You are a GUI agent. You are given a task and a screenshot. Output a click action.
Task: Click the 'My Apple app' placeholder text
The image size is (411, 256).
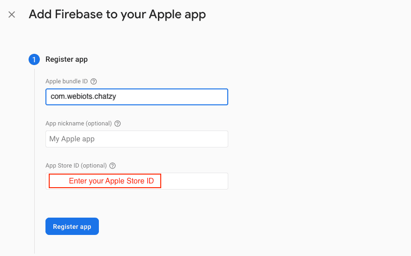point(72,139)
